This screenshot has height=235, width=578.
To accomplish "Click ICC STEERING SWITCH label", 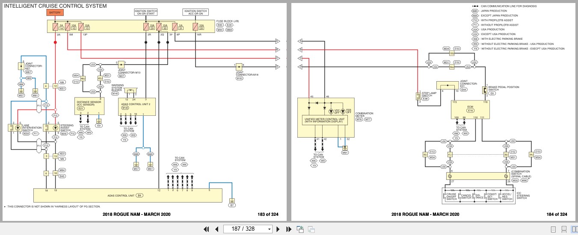I will pos(522,195).
